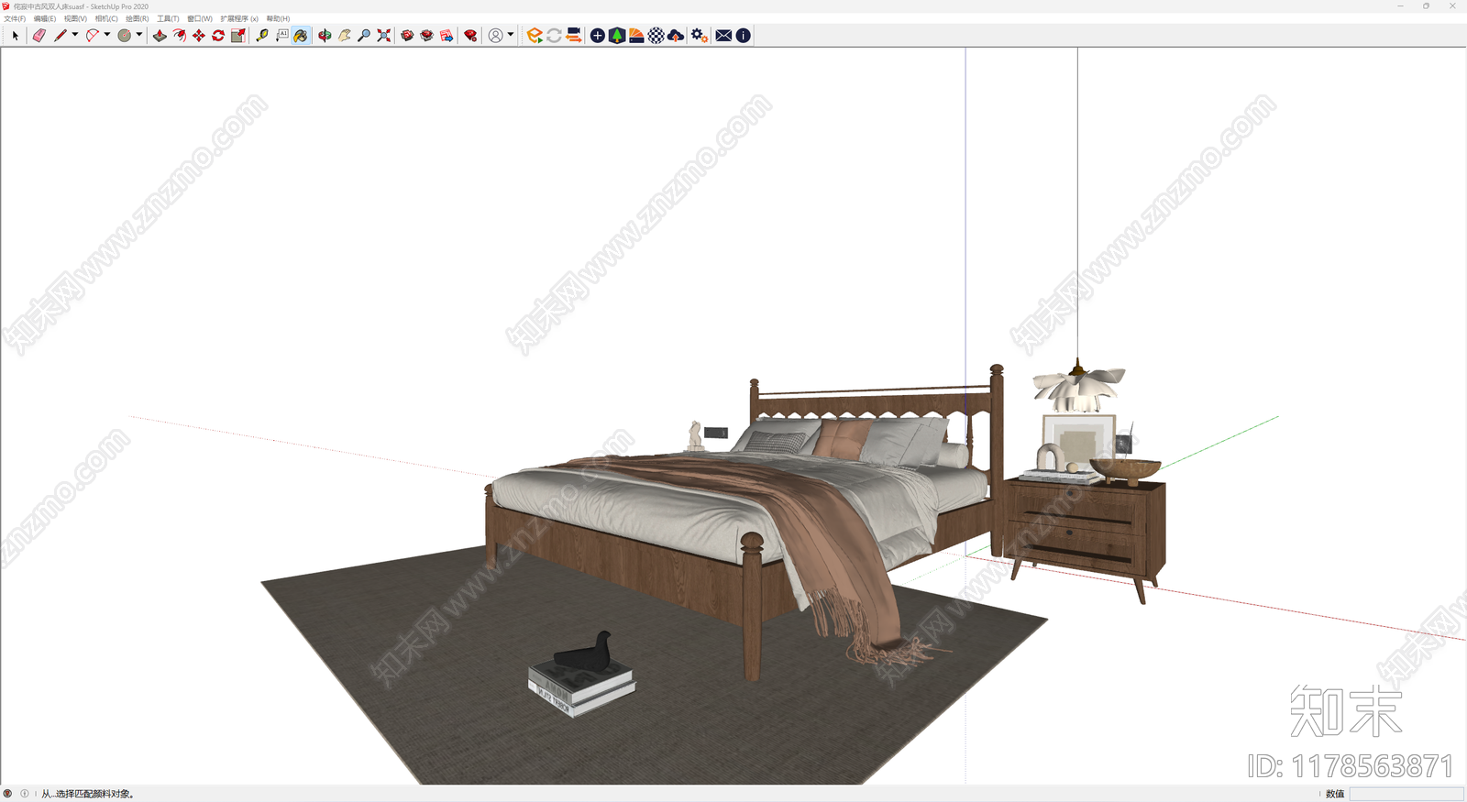1467x802 pixels.
Task: Pick the Tape Measure tool
Action: pyautogui.click(x=262, y=36)
